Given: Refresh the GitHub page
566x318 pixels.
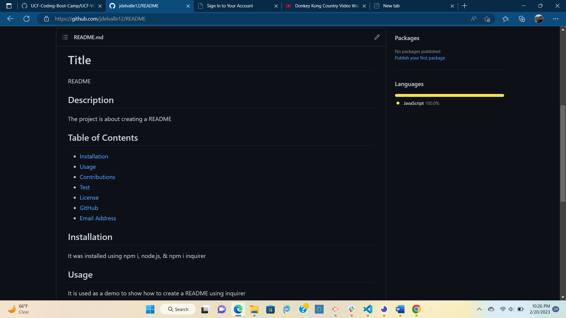Looking at the screenshot, I should tap(27, 19).
